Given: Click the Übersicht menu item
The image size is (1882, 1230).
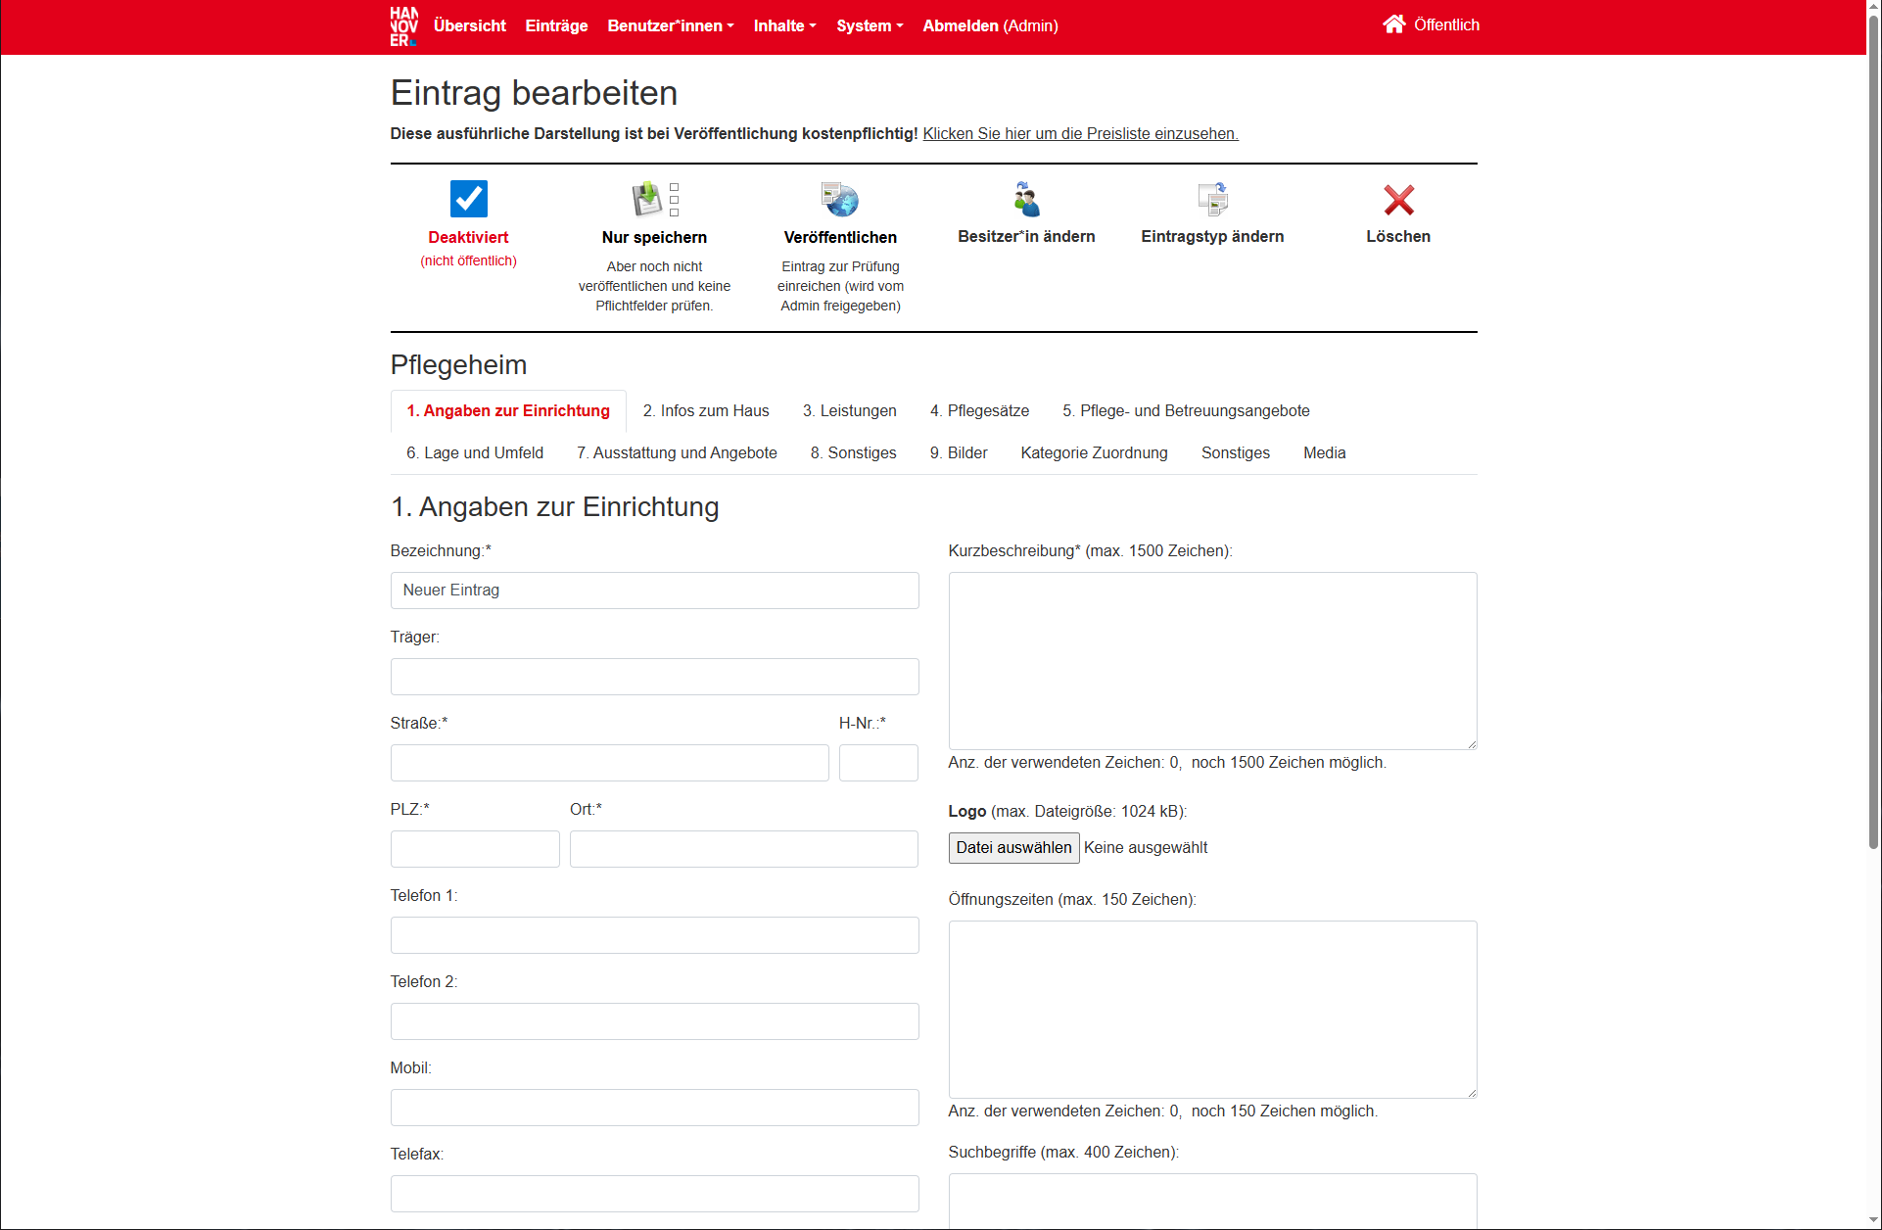Looking at the screenshot, I should [470, 26].
